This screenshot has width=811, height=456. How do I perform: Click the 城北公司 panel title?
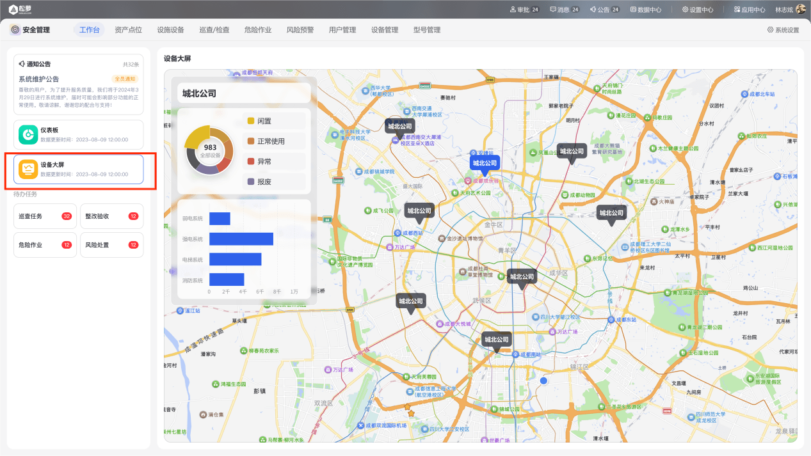[x=199, y=93]
